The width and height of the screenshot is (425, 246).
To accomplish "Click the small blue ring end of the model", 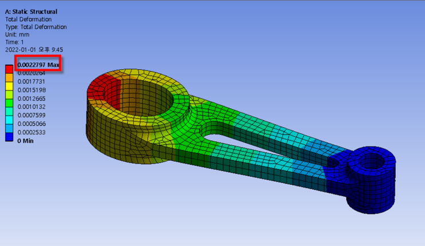I will pyautogui.click(x=371, y=179).
